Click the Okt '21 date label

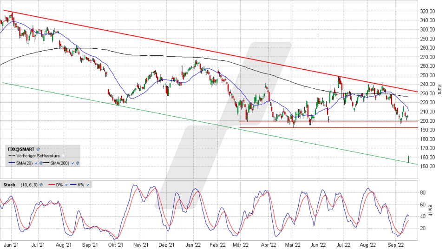point(116,245)
